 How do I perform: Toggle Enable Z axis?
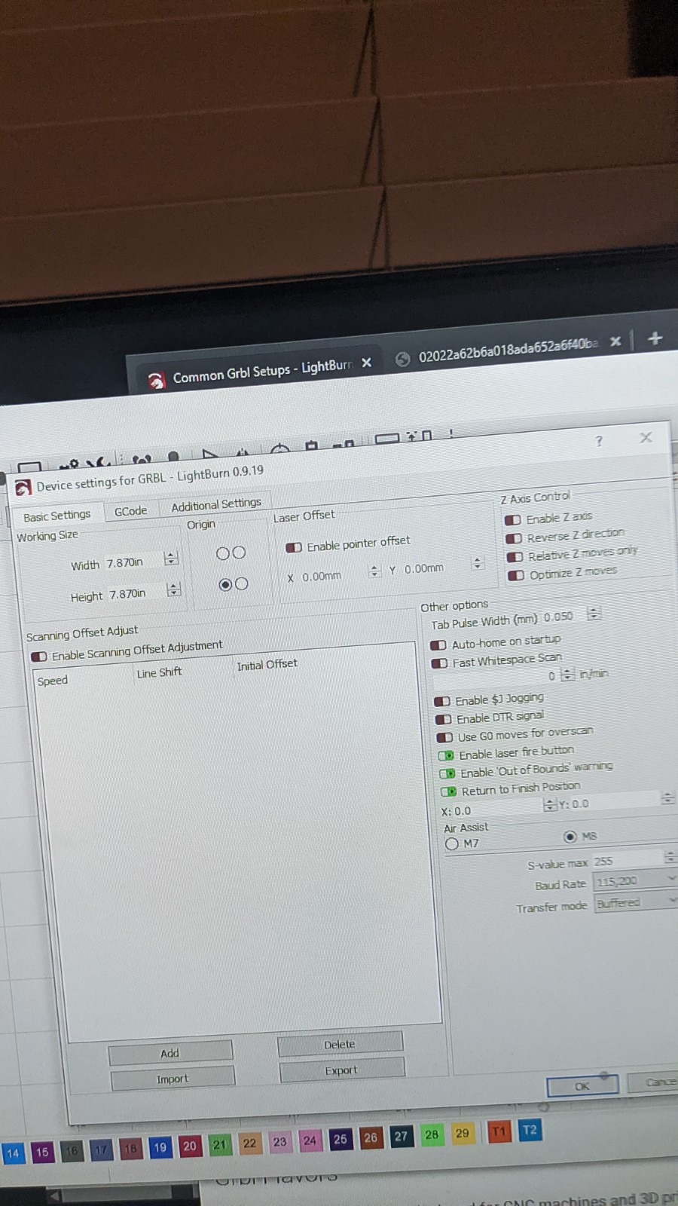pyautogui.click(x=513, y=520)
